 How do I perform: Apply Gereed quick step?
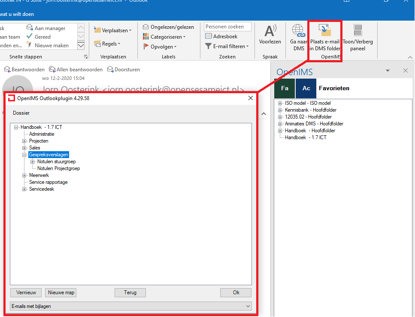39,37
